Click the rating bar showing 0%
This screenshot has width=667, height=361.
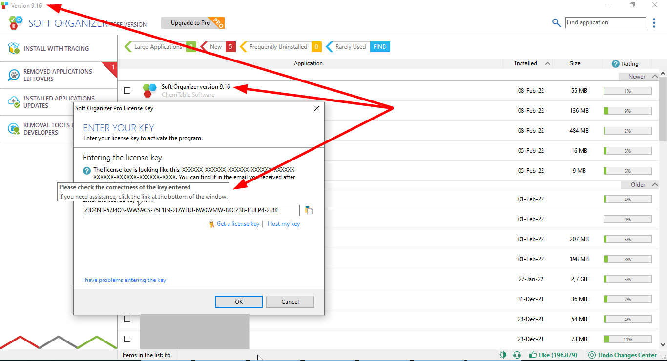point(627,219)
